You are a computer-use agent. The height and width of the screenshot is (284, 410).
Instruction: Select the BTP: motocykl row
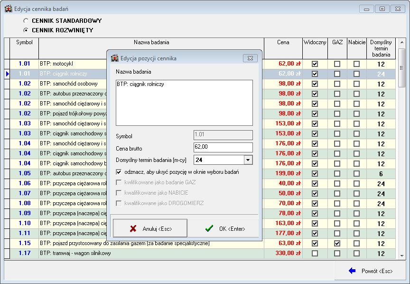pyautogui.click(x=71, y=64)
